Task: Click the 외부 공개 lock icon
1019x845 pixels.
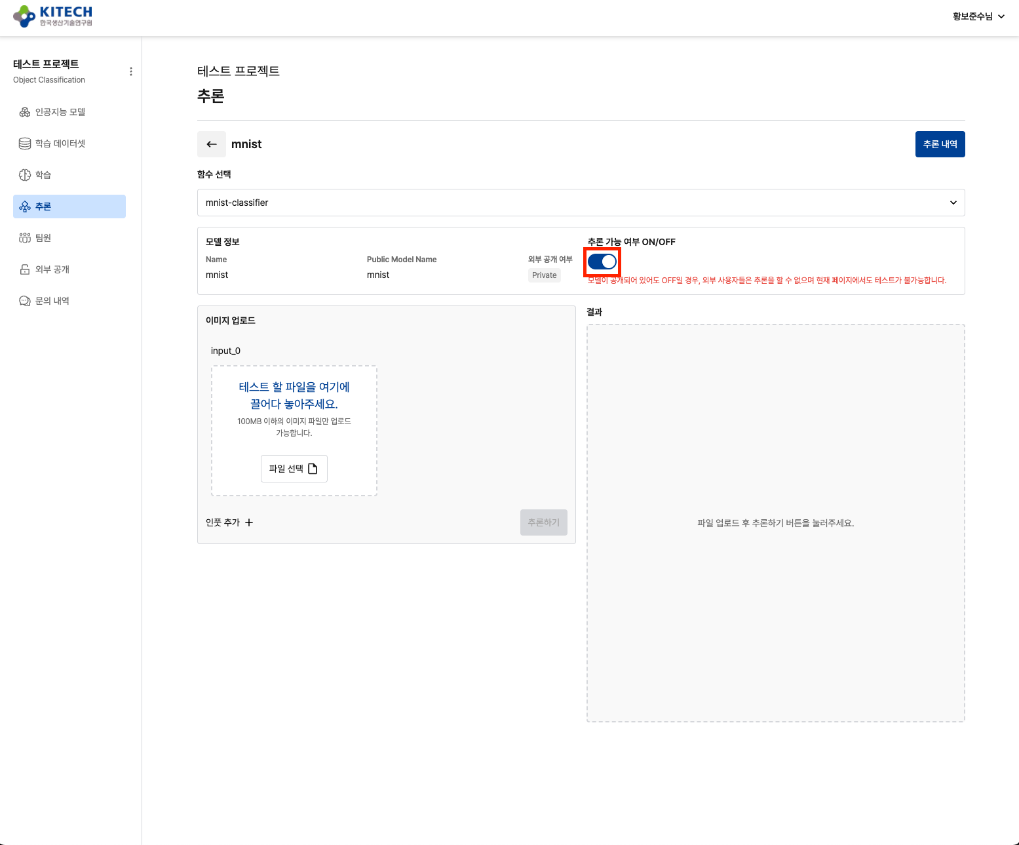Action: (x=25, y=269)
